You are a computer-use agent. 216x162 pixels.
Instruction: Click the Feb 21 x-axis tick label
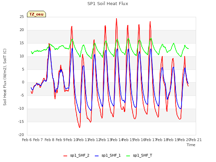click(x=196, y=140)
